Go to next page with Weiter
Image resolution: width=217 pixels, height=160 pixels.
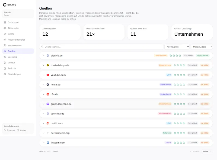point(206,152)
